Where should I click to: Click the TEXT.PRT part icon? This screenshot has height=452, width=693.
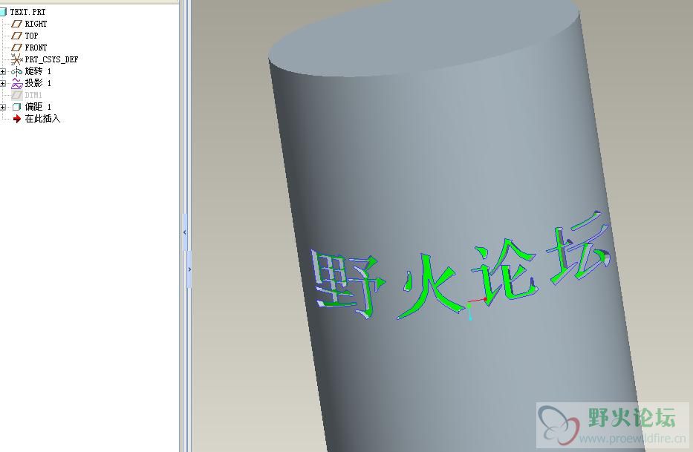coord(3,12)
